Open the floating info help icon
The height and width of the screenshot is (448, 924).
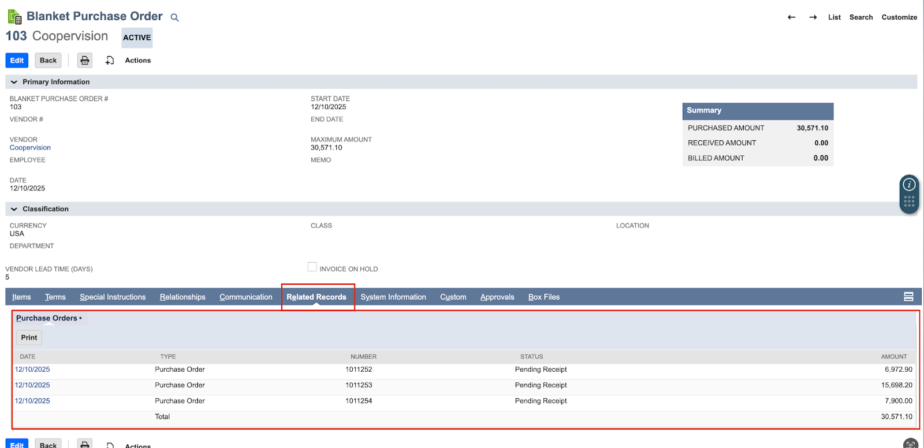909,185
